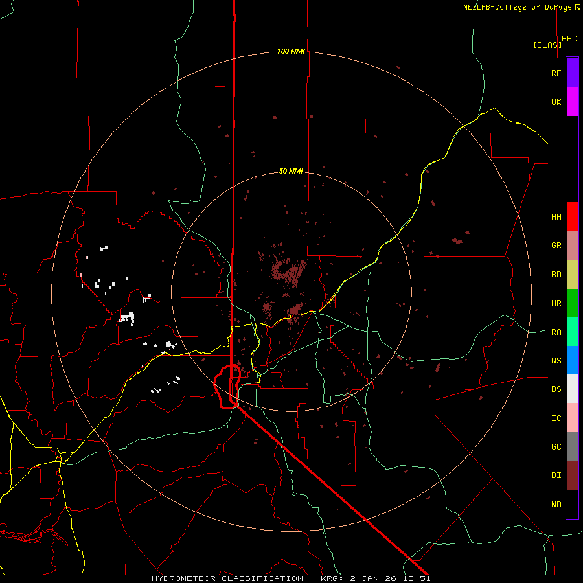Click the WS legend label text
The width and height of the screenshot is (583, 583).
[x=556, y=361]
